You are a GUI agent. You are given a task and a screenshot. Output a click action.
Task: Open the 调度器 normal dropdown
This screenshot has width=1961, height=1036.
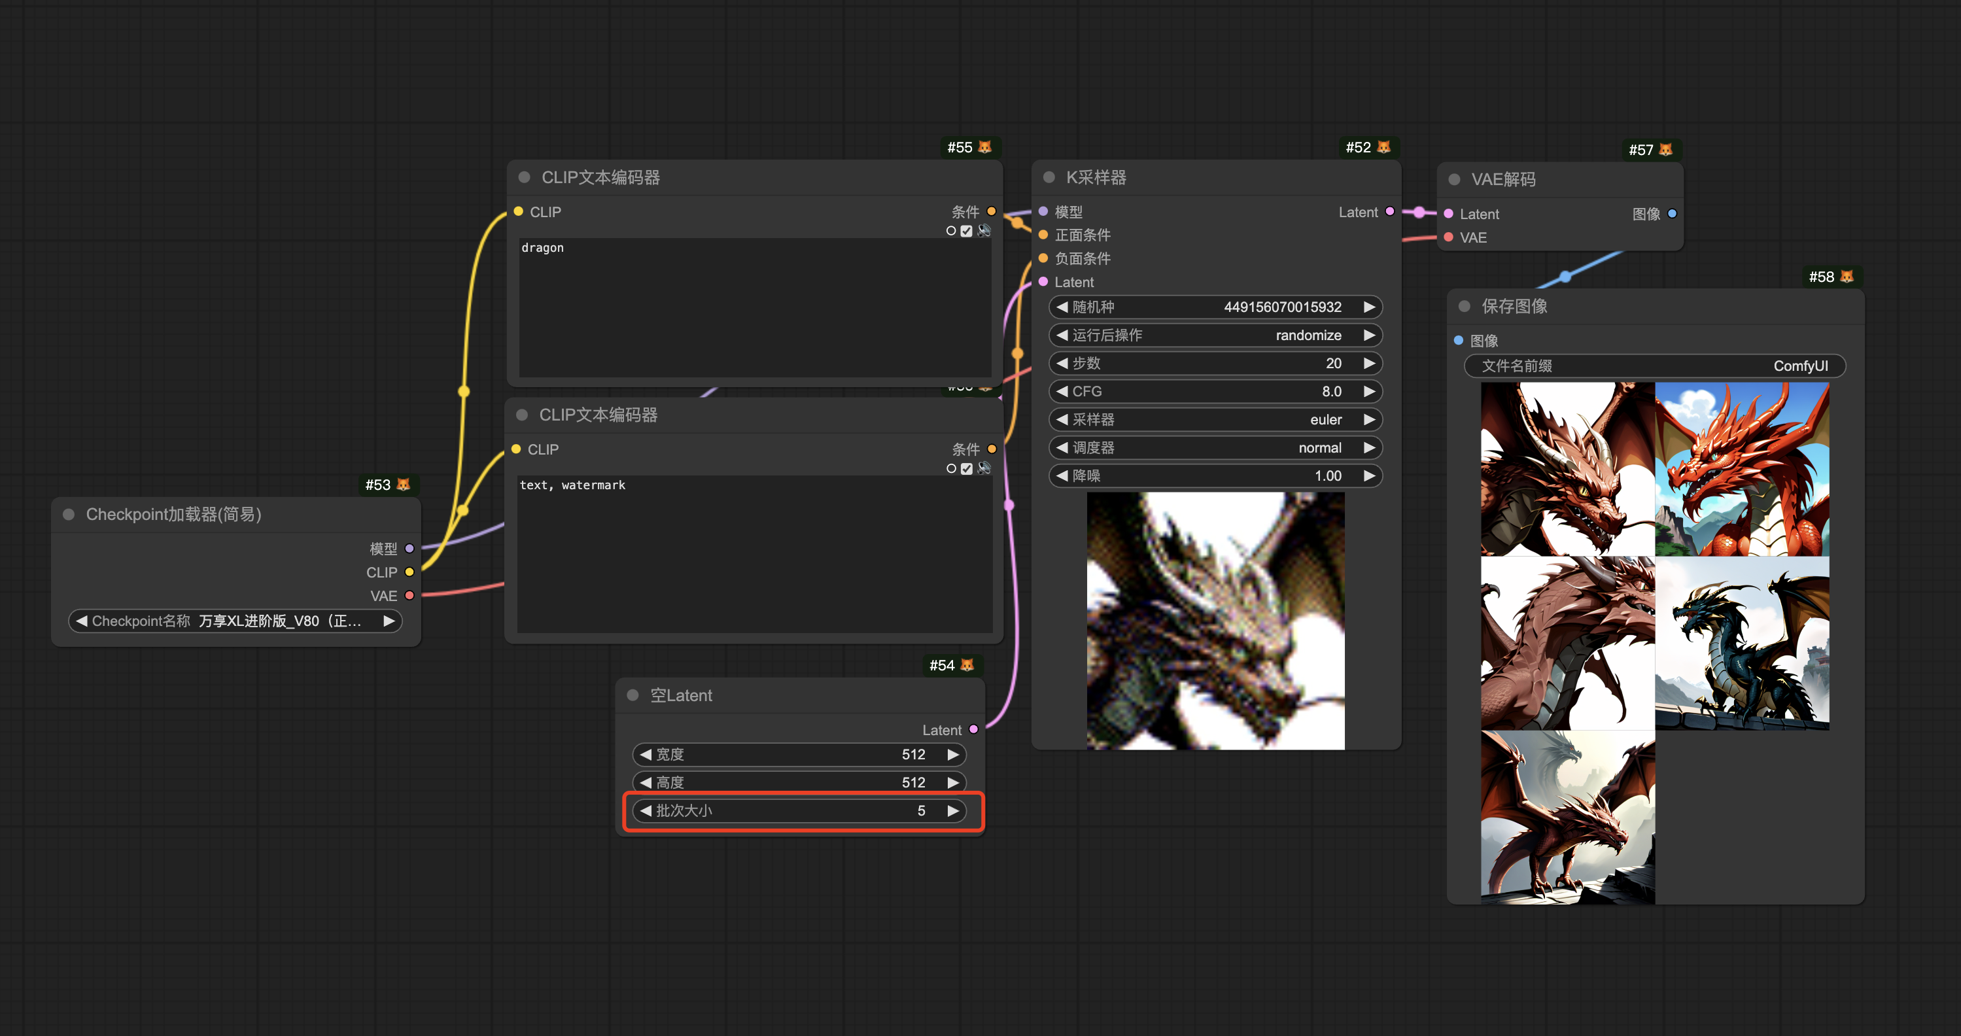coord(1215,447)
